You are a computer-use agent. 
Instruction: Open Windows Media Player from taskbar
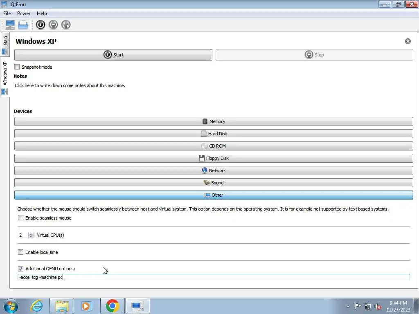pos(87,306)
